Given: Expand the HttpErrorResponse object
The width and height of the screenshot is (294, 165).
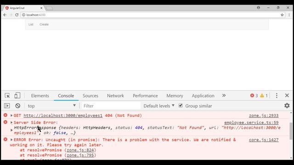Looking at the screenshot, I should coord(11,130).
